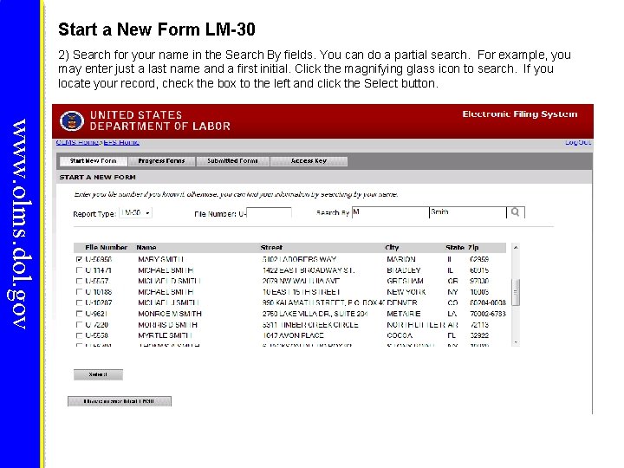
Task: Click the City column header
Action: point(392,248)
